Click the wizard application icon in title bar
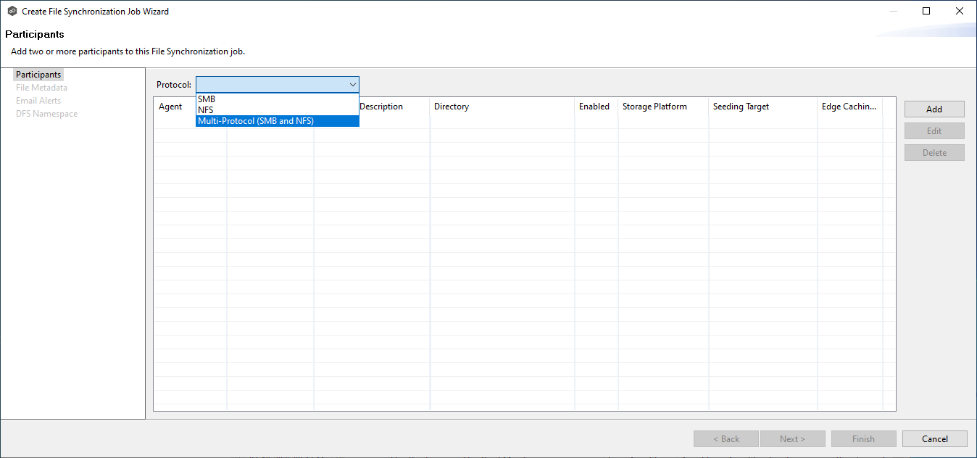Image resolution: width=977 pixels, height=458 pixels. tap(12, 12)
